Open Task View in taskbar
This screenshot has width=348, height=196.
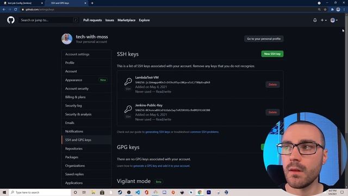84,192
